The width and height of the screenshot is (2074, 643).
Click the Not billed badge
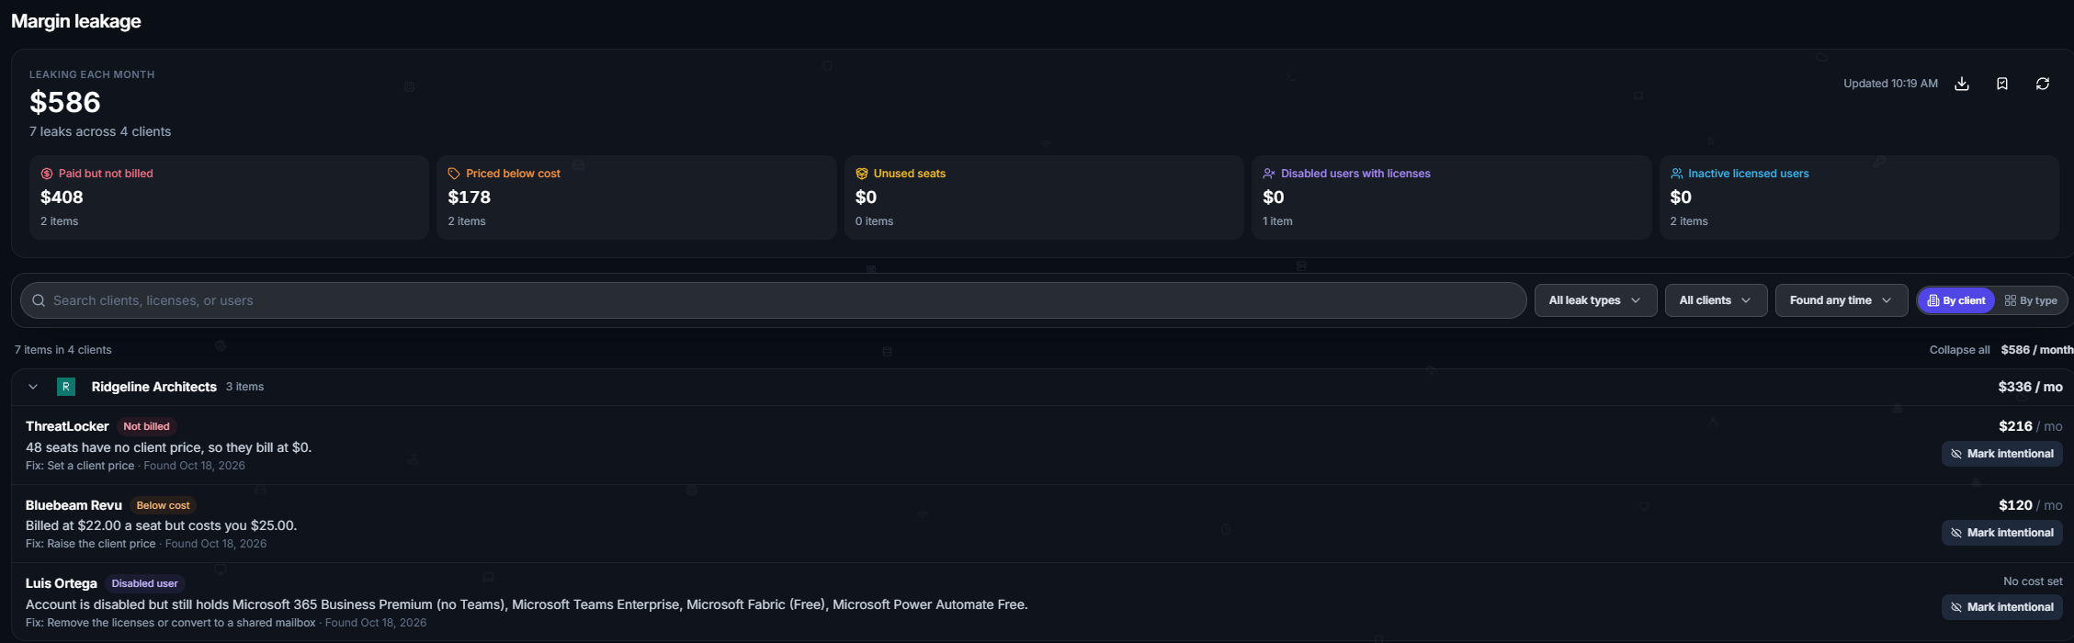coord(146,426)
